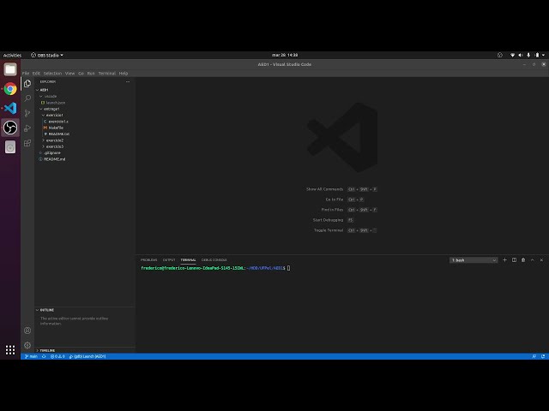This screenshot has height=411, width=549.
Task: Open the clock and calendar in top bar
Action: tap(285, 55)
